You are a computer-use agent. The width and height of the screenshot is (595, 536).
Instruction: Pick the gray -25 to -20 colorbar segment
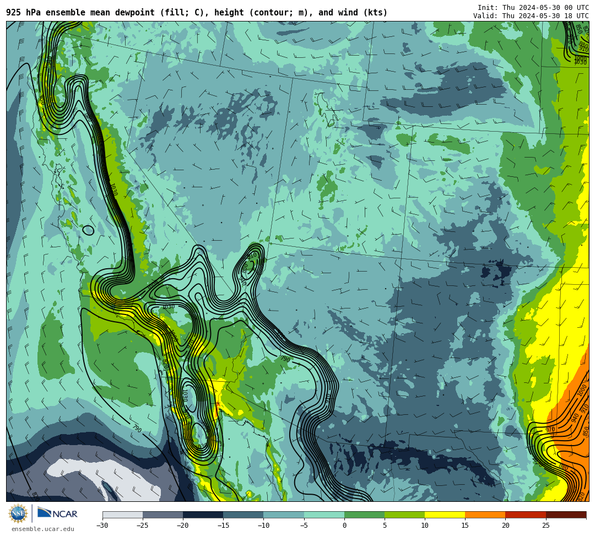coord(163,515)
